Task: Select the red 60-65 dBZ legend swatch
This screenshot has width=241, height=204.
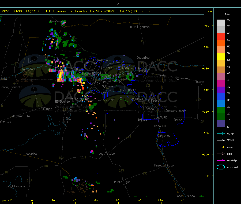Action: (x=221, y=36)
